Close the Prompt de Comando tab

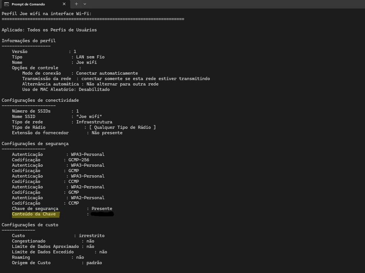64,4
